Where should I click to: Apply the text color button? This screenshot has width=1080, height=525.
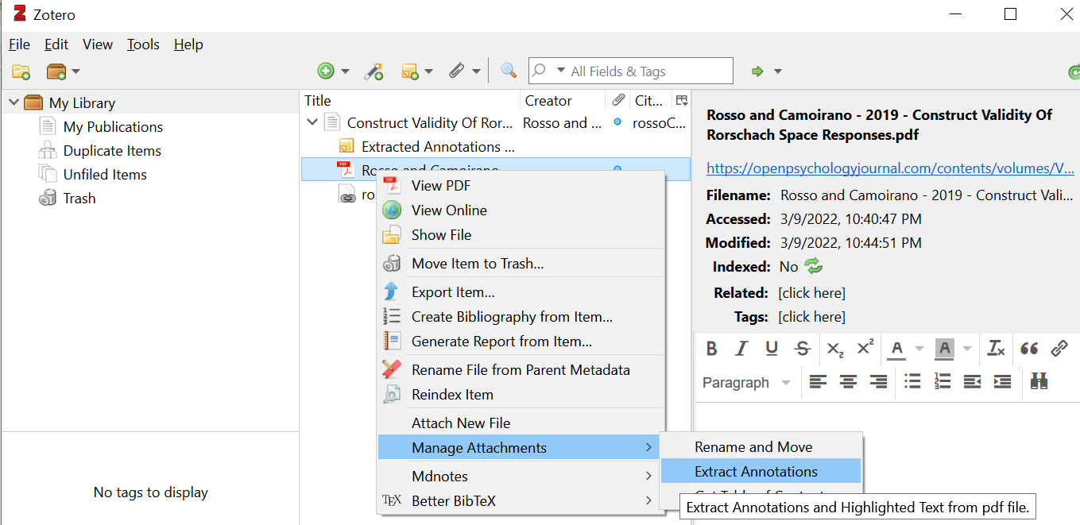pos(897,349)
